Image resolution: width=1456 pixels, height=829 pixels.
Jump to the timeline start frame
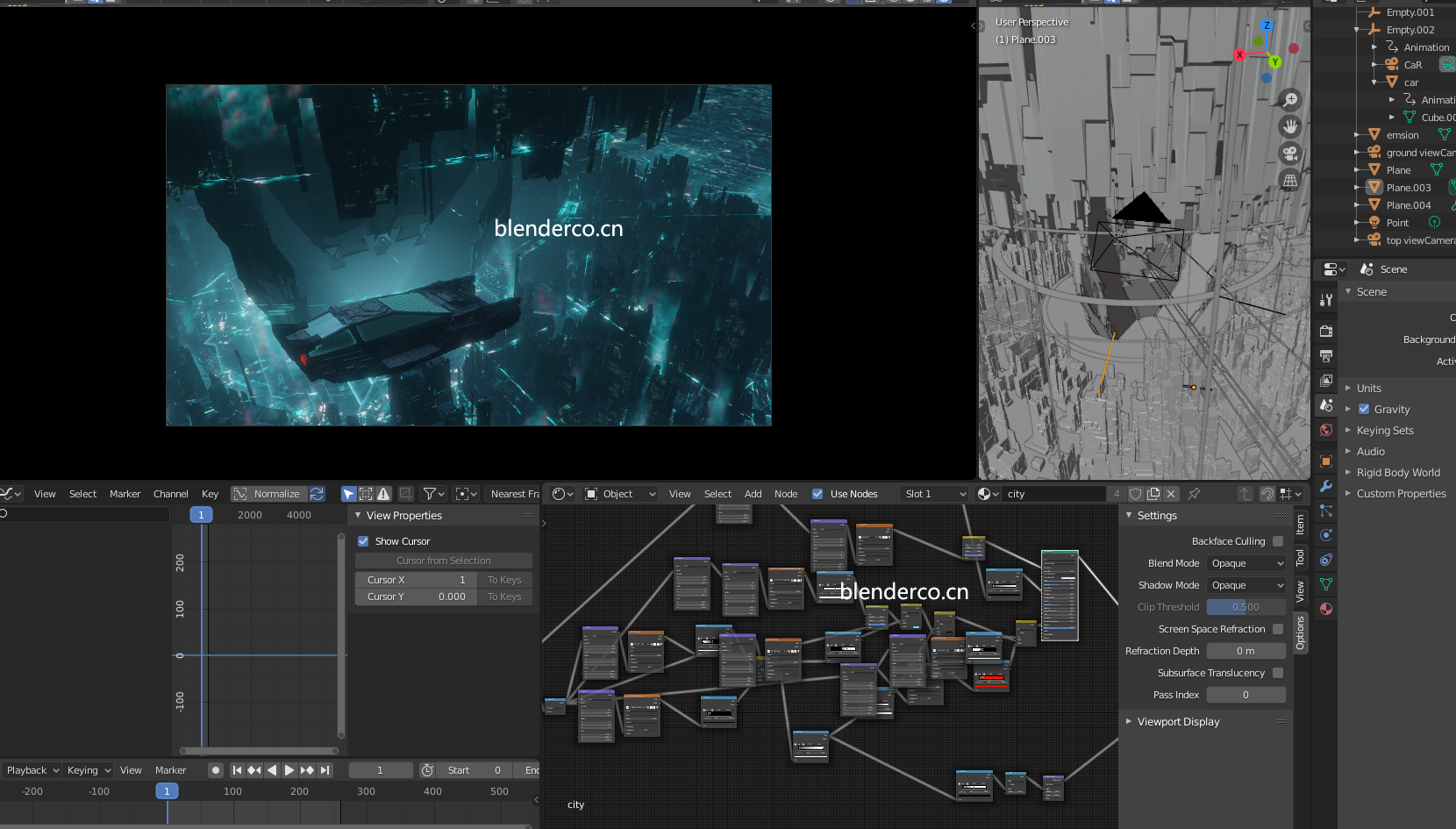(x=237, y=770)
